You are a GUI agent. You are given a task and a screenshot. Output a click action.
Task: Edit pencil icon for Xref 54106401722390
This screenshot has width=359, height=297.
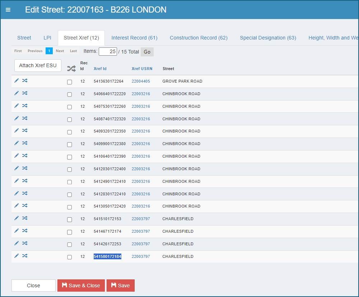[x=17, y=156]
